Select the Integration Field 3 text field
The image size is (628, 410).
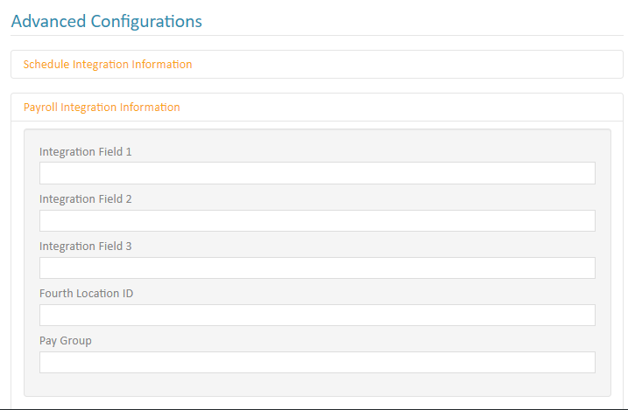317,268
